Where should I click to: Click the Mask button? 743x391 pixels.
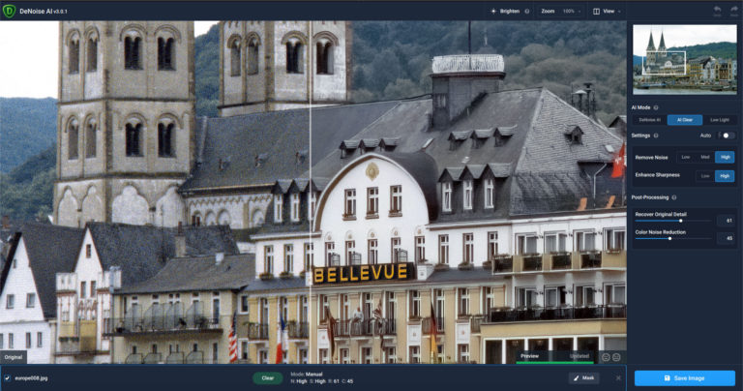click(x=583, y=377)
